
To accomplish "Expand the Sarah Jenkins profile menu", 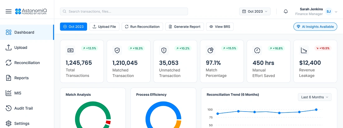I will pos(336,12).
